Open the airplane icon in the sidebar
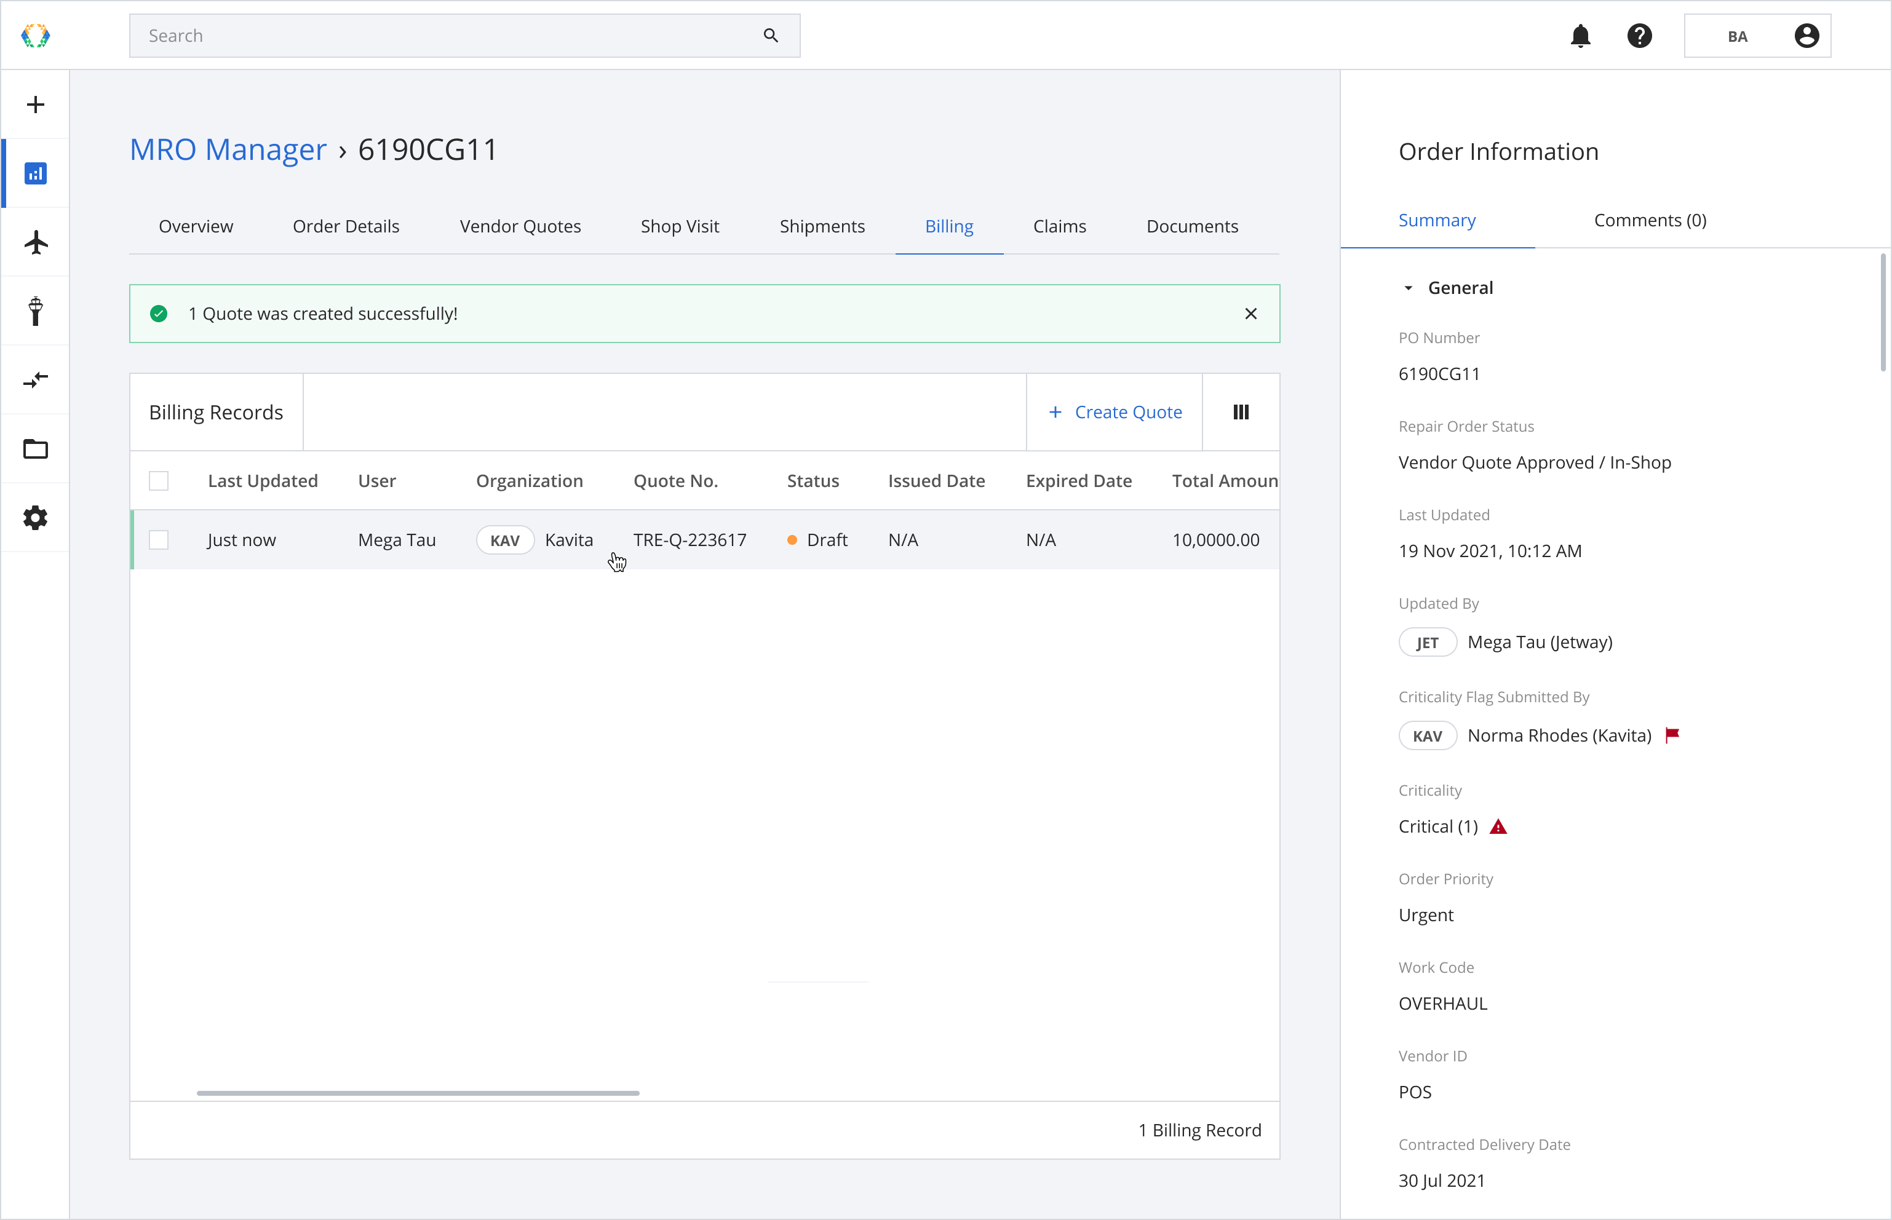The width and height of the screenshot is (1892, 1220). [x=36, y=242]
